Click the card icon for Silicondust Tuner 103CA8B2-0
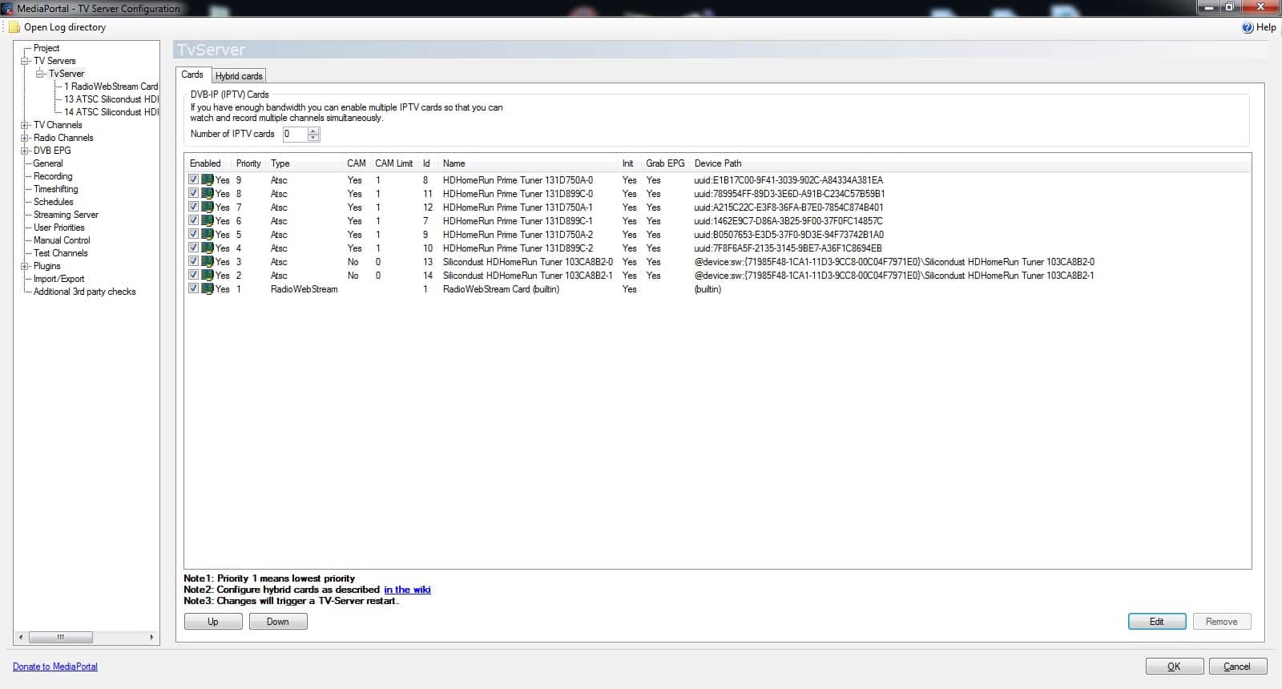 pyautogui.click(x=208, y=262)
